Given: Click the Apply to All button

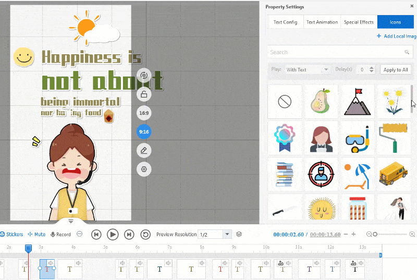Looking at the screenshot, I should tap(396, 70).
